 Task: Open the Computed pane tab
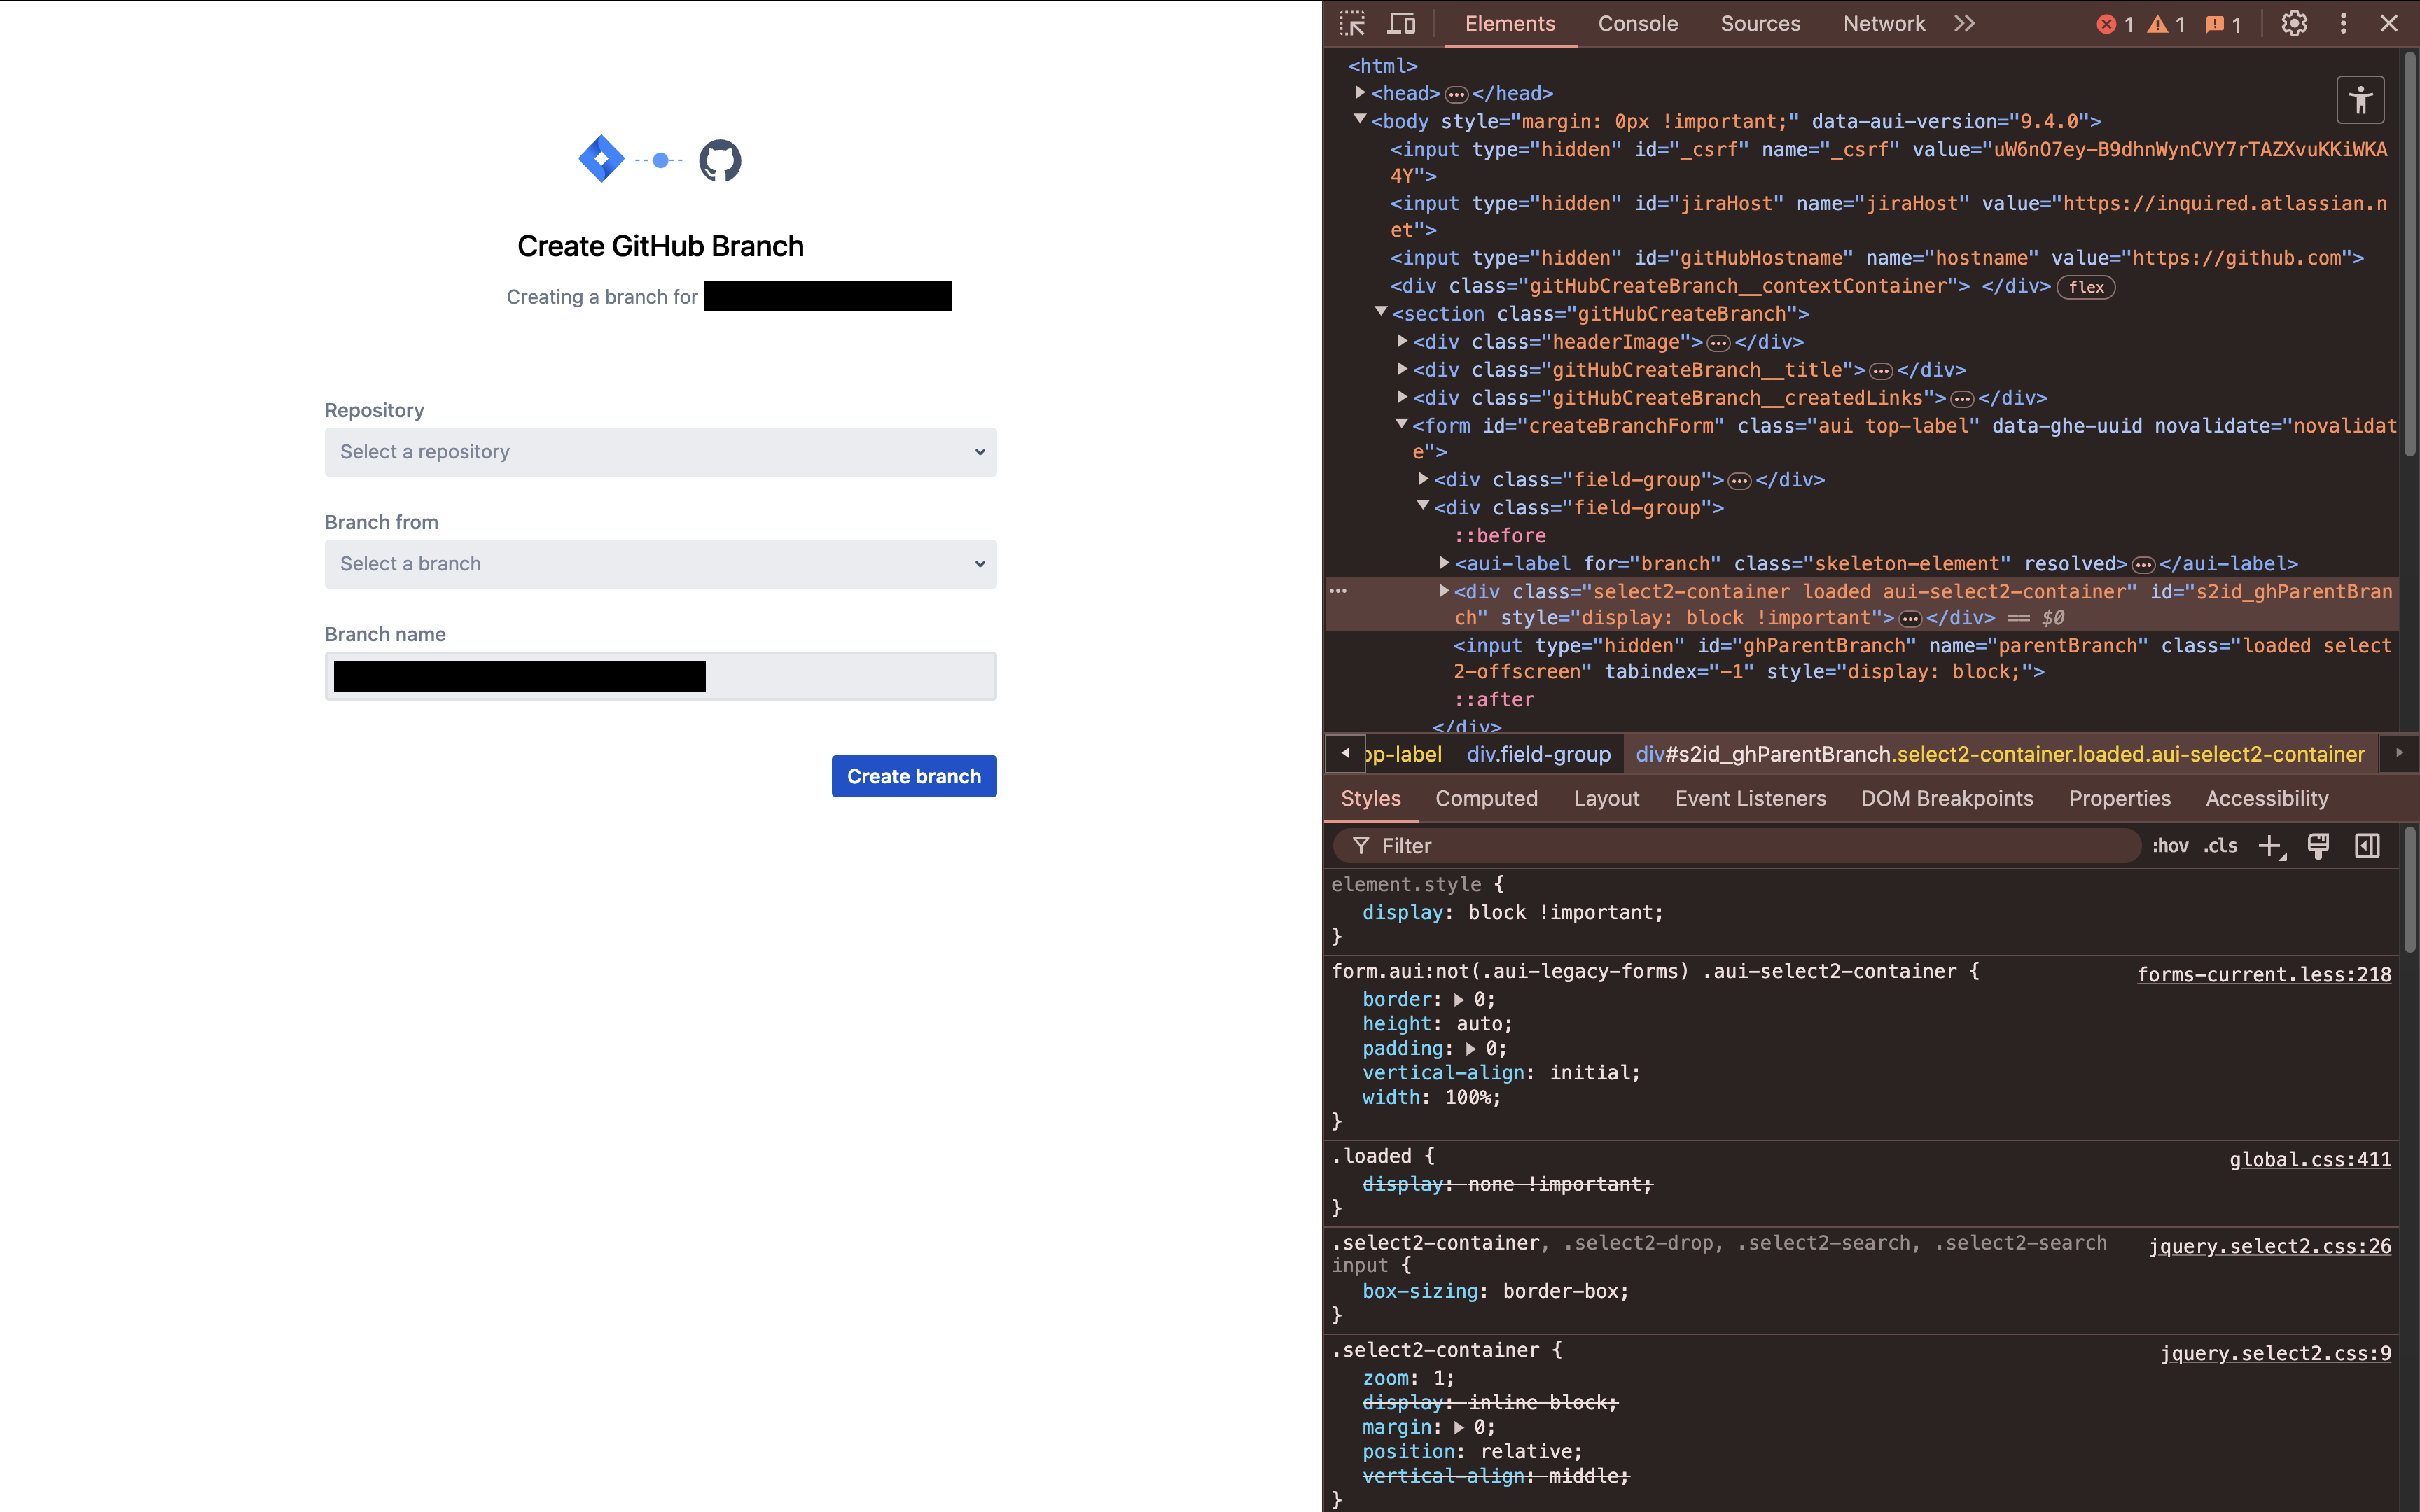(1486, 798)
